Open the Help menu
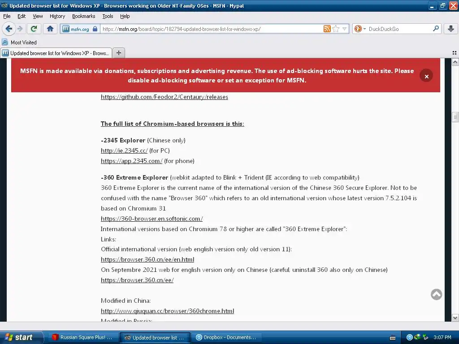Viewport: 459px width, 344px height. tap(125, 16)
